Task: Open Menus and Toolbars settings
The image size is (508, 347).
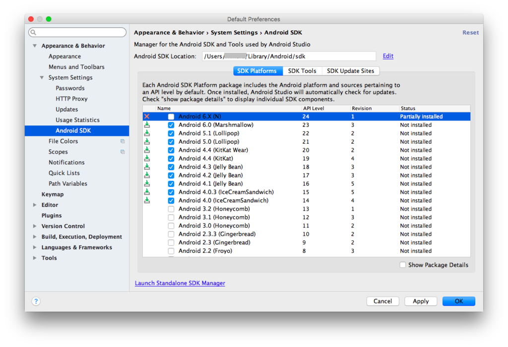Action: (76, 67)
